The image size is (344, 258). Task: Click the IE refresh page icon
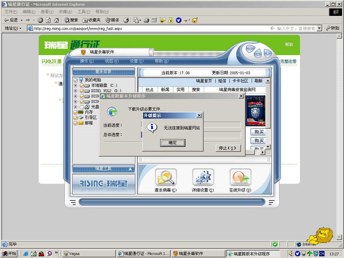(48, 20)
